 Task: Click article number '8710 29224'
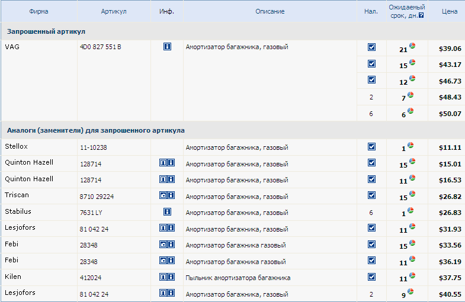pyautogui.click(x=97, y=197)
